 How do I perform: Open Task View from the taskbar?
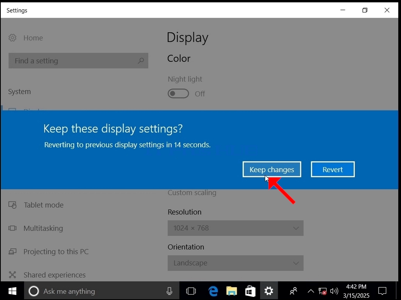[x=191, y=291]
